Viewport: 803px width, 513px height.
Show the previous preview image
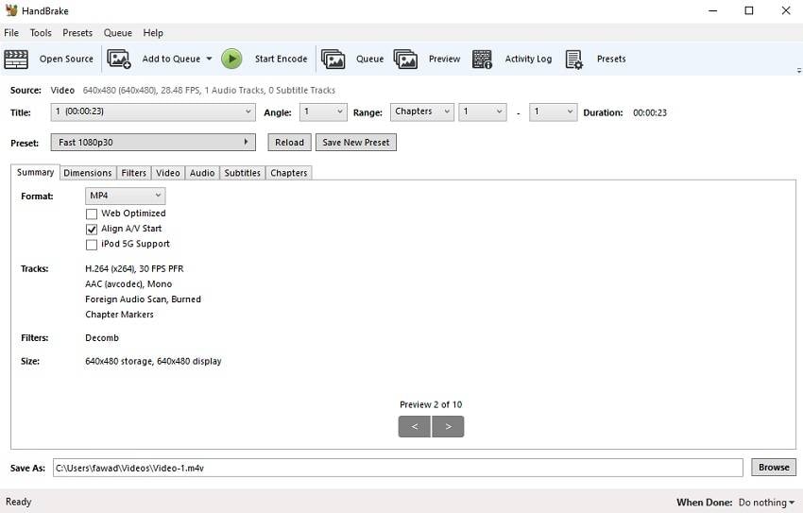pos(415,426)
